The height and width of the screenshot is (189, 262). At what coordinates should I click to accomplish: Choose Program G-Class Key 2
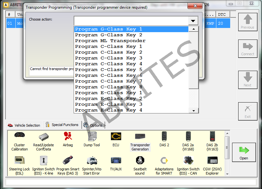point(131,35)
